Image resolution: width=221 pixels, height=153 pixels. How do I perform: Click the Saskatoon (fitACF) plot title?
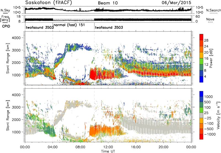pyautogui.click(x=49, y=2)
